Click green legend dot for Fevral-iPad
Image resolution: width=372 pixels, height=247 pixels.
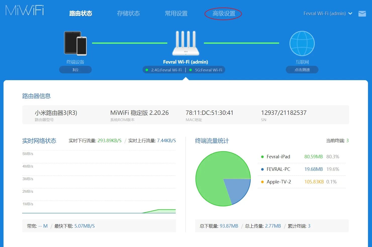[x=262, y=157]
